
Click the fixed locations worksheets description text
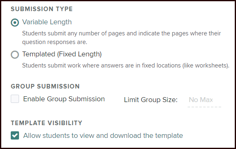[126, 65]
